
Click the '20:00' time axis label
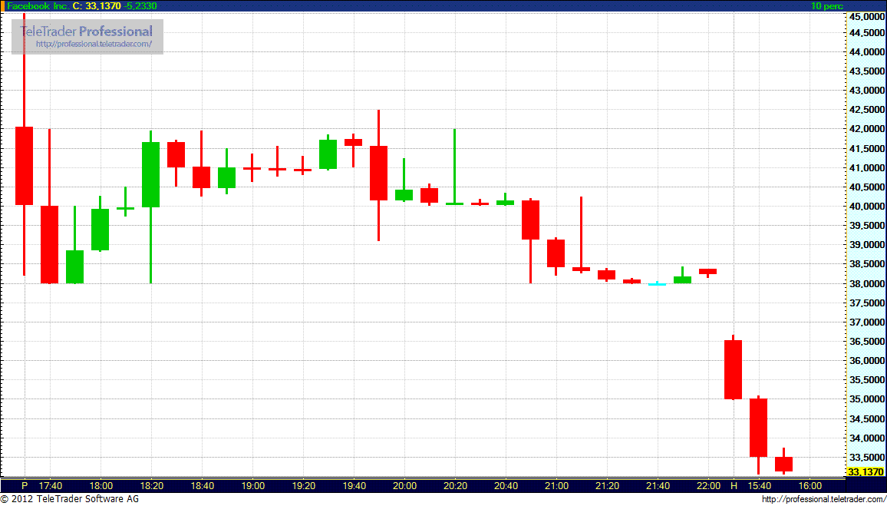pos(404,485)
